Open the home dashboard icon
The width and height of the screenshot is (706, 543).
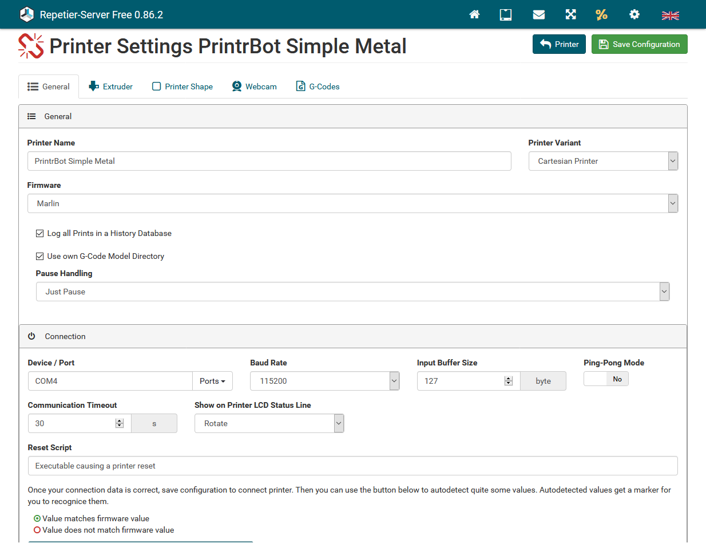coord(474,14)
